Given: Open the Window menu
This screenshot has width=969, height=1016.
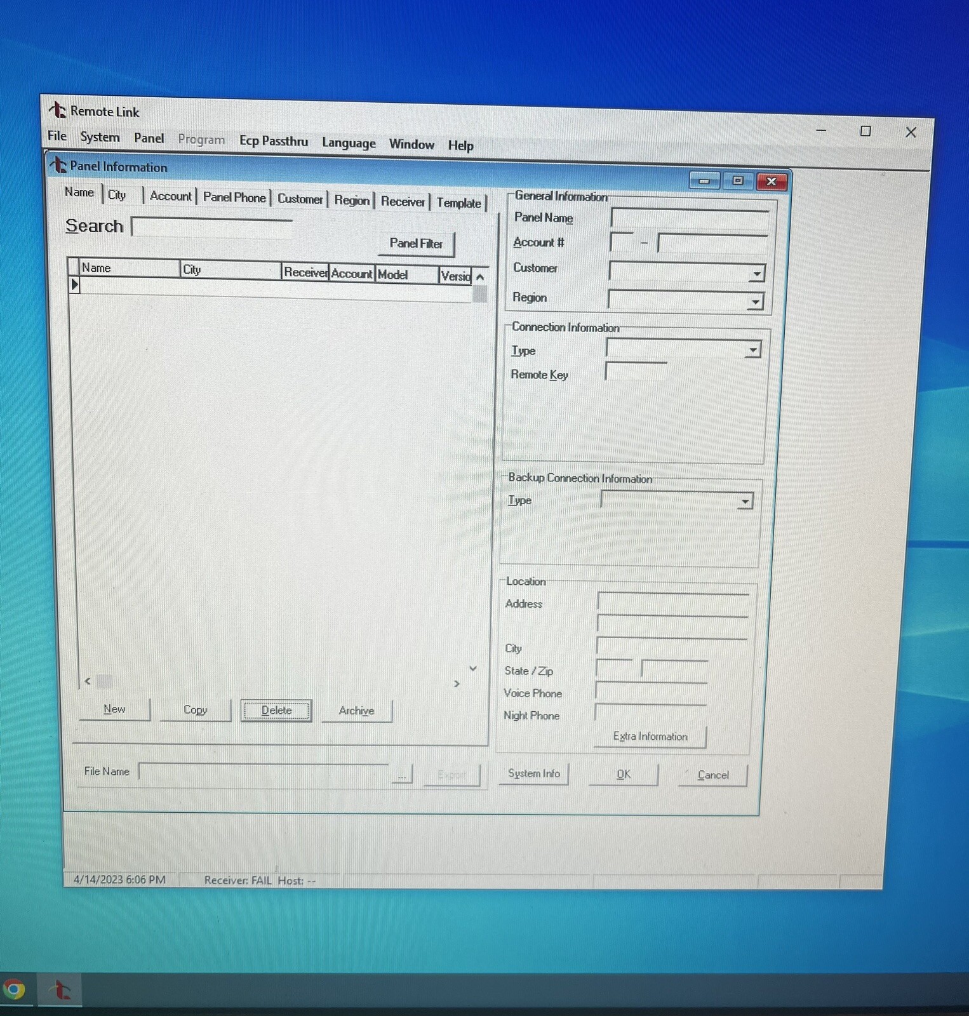Looking at the screenshot, I should 411,144.
